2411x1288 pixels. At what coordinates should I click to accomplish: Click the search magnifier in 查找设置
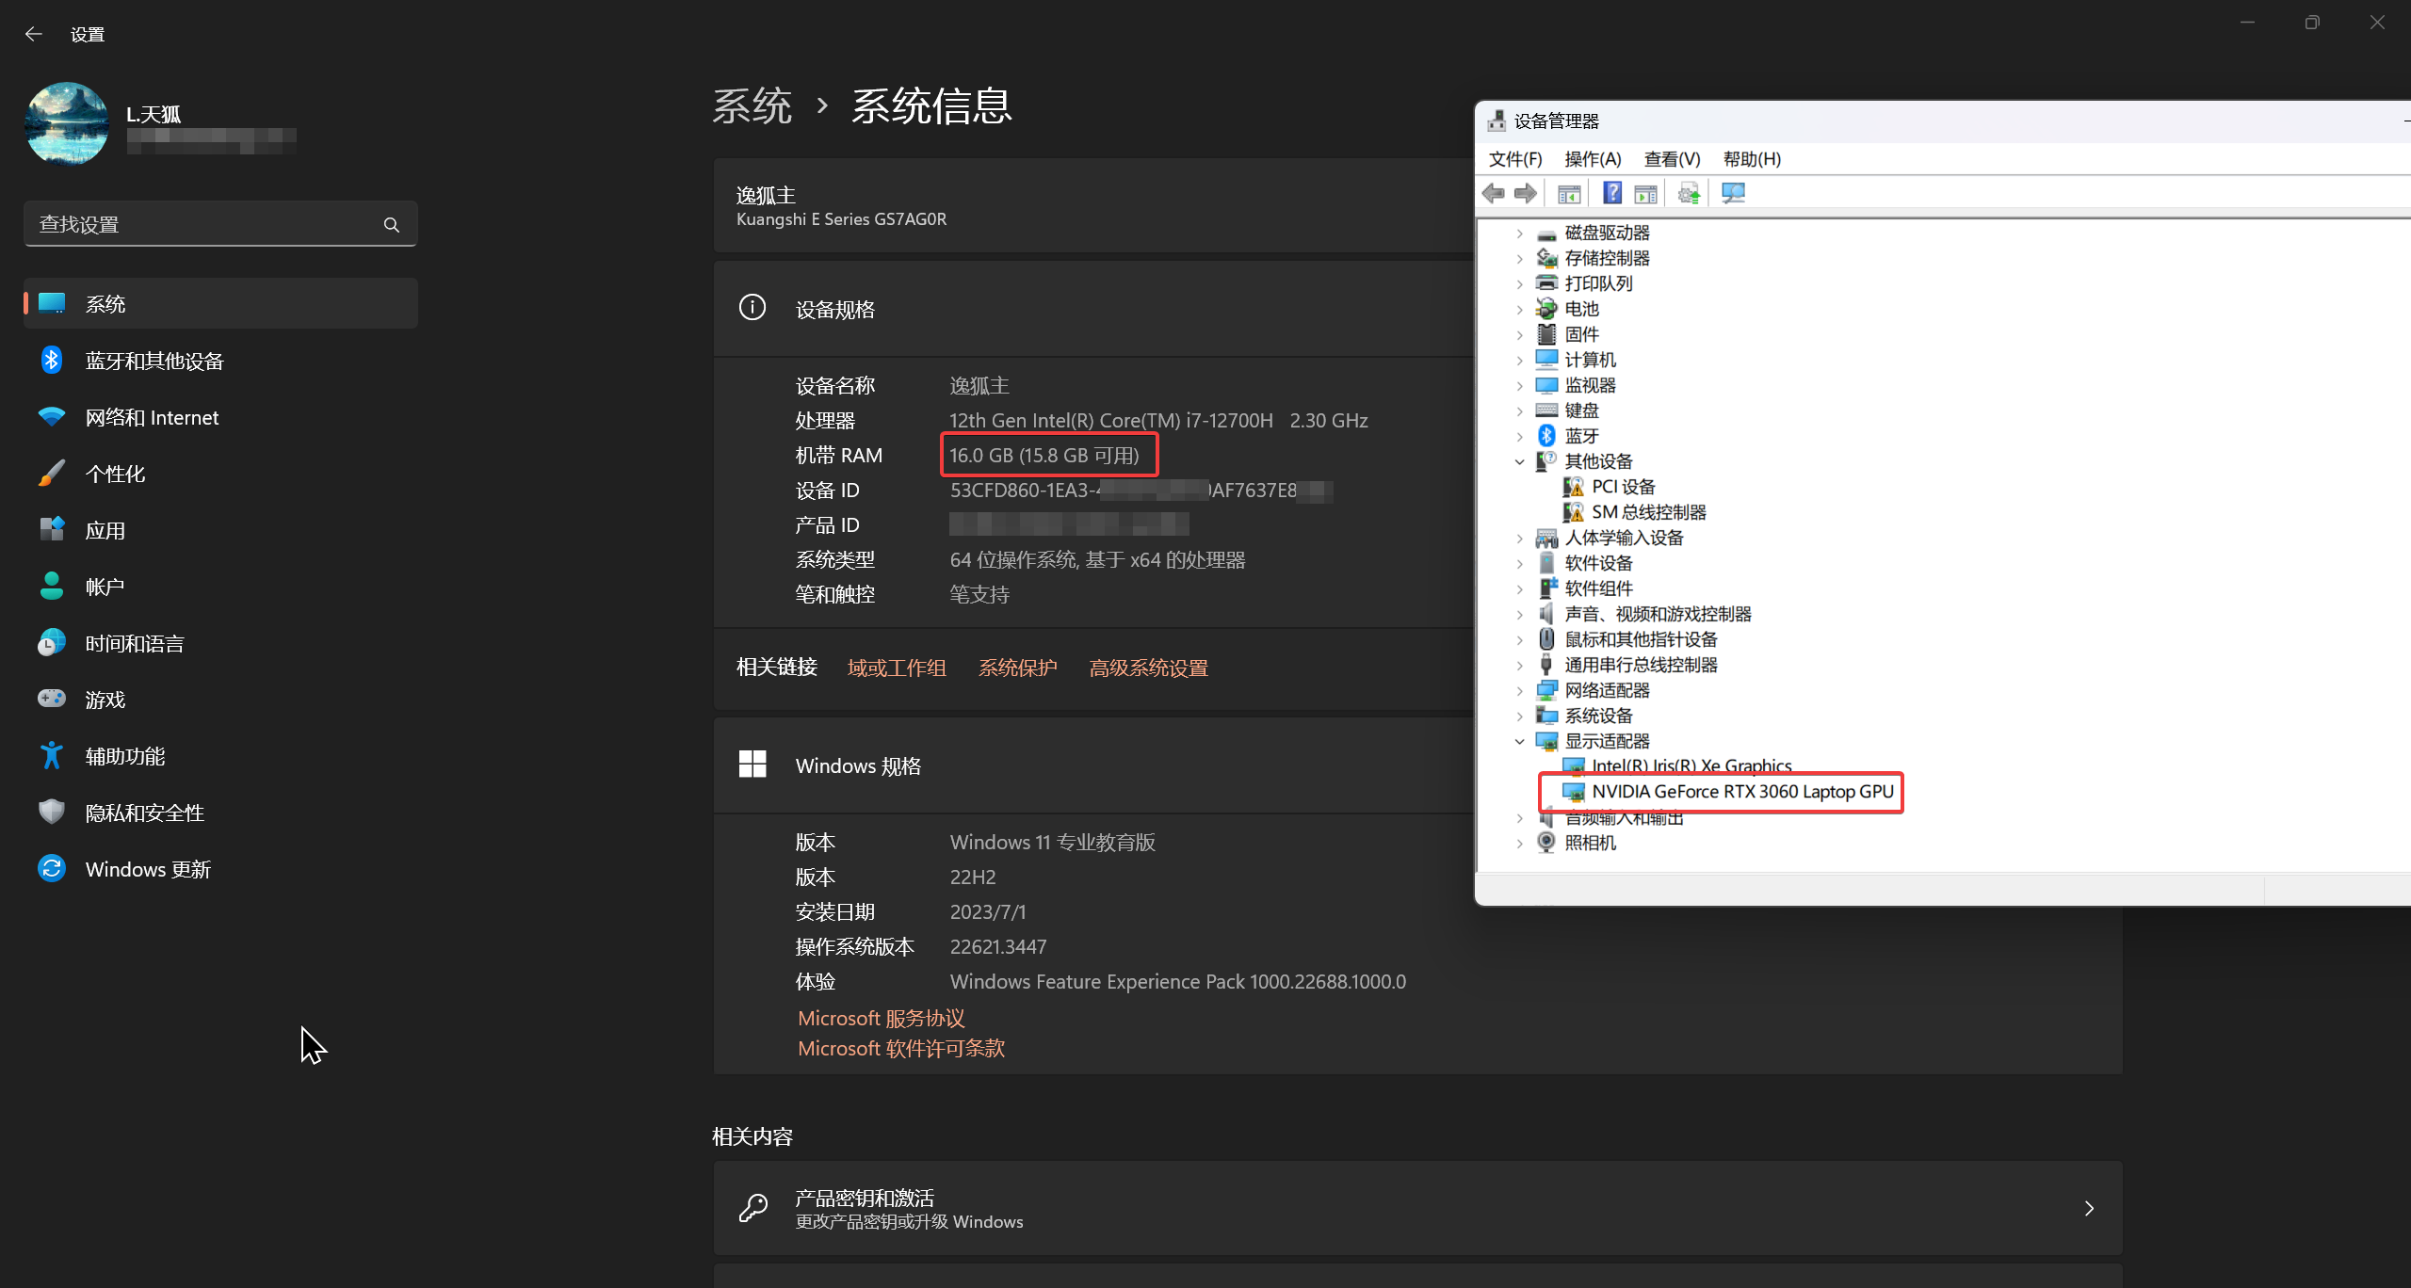tap(392, 225)
